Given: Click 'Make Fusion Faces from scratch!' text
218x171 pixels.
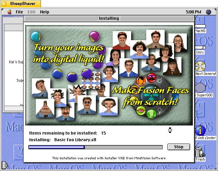Looking at the screenshot, I should pyautogui.click(x=151, y=97).
